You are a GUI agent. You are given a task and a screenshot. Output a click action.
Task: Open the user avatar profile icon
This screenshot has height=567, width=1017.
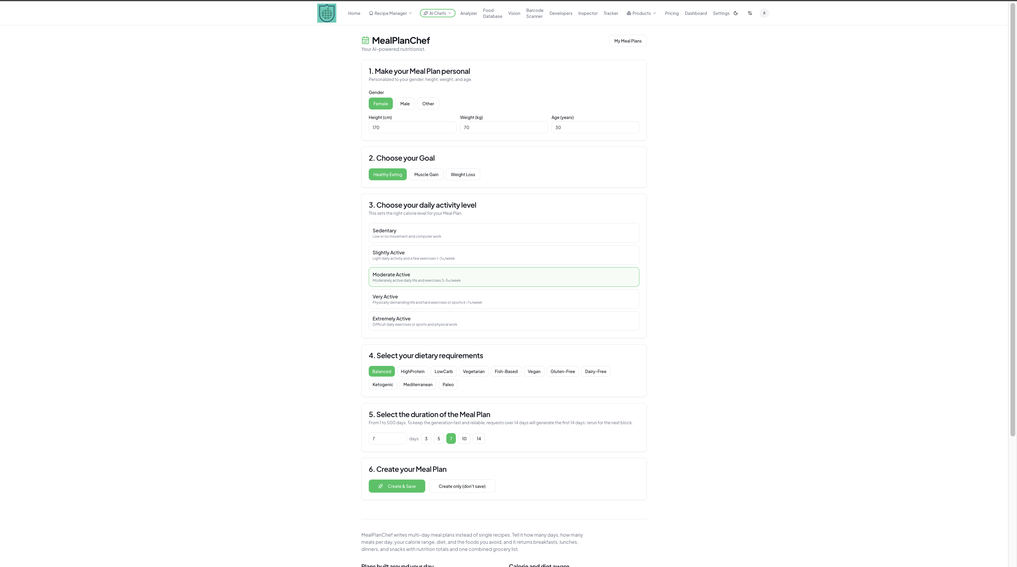pos(764,13)
